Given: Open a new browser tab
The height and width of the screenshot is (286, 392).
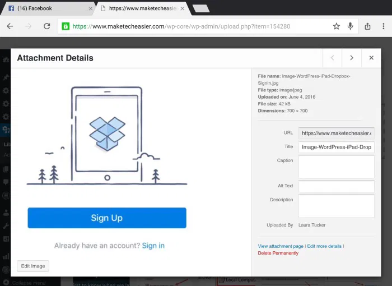Looking at the screenshot, I should coord(200,8).
